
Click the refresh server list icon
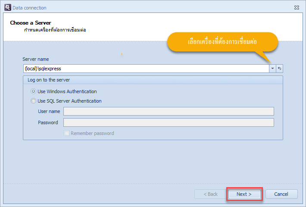pos(279,69)
